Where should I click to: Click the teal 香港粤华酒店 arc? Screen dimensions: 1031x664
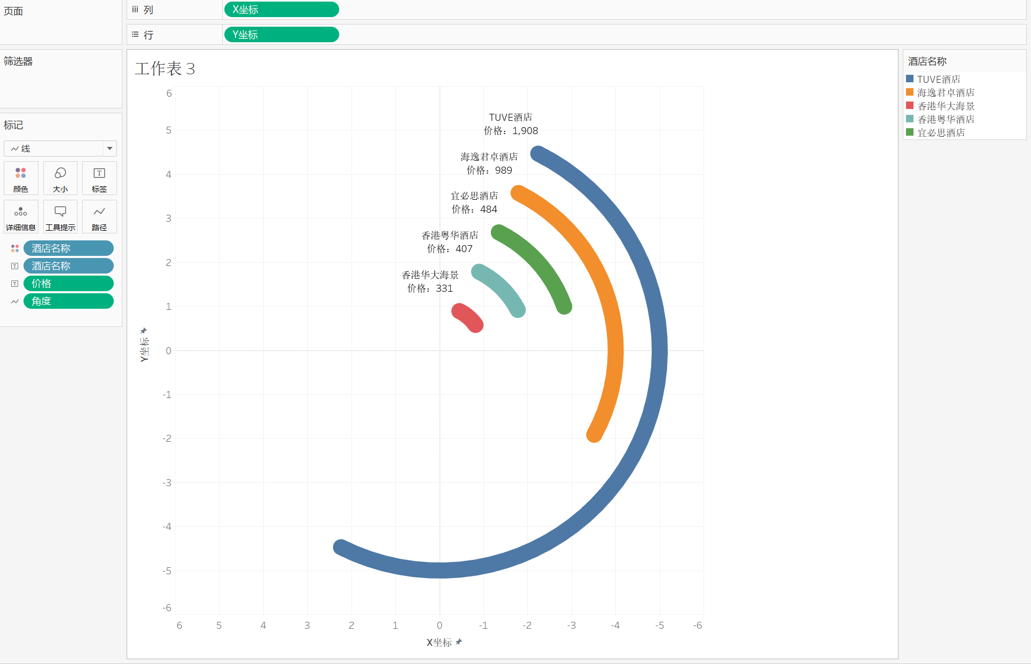click(502, 288)
